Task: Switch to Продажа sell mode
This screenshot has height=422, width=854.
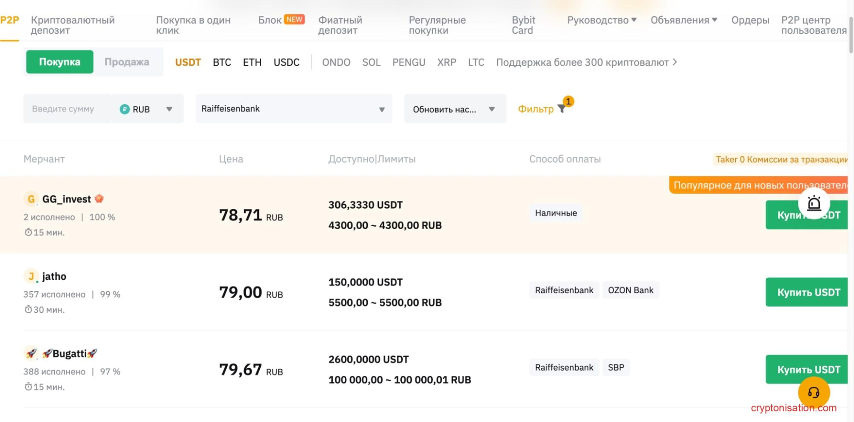Action: pyautogui.click(x=127, y=62)
